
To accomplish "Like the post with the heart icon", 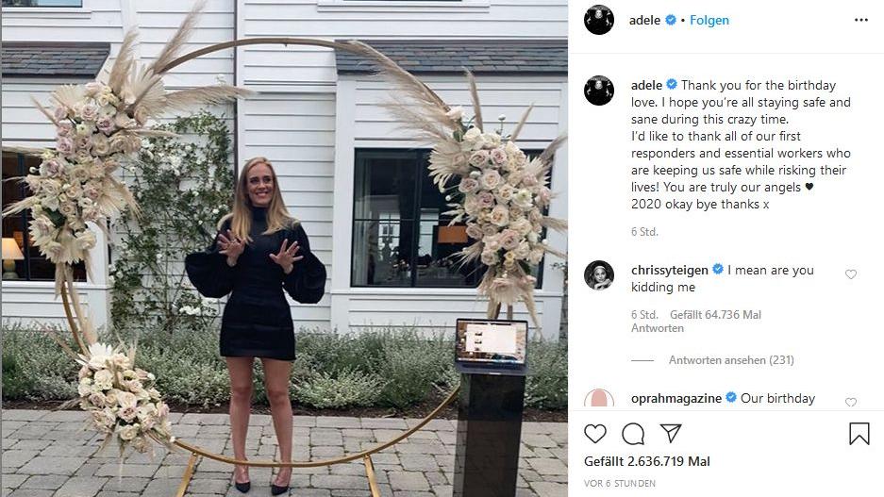I will click(x=595, y=433).
